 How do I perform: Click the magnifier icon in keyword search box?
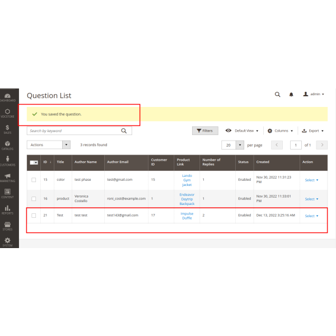(x=124, y=130)
